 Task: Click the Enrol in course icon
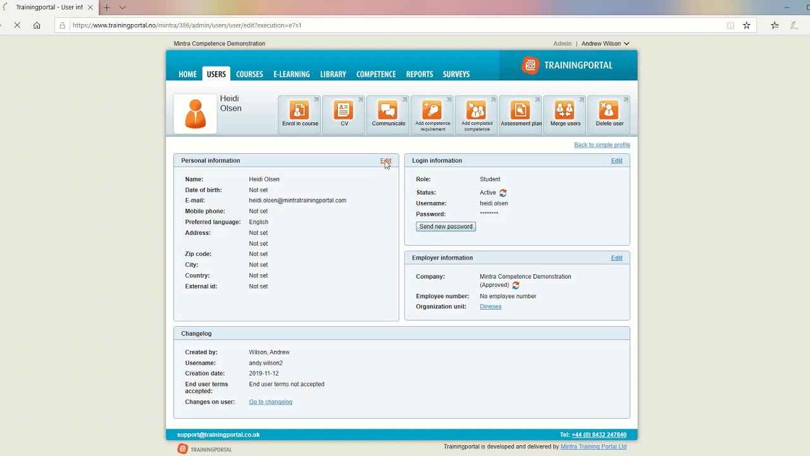300,114
